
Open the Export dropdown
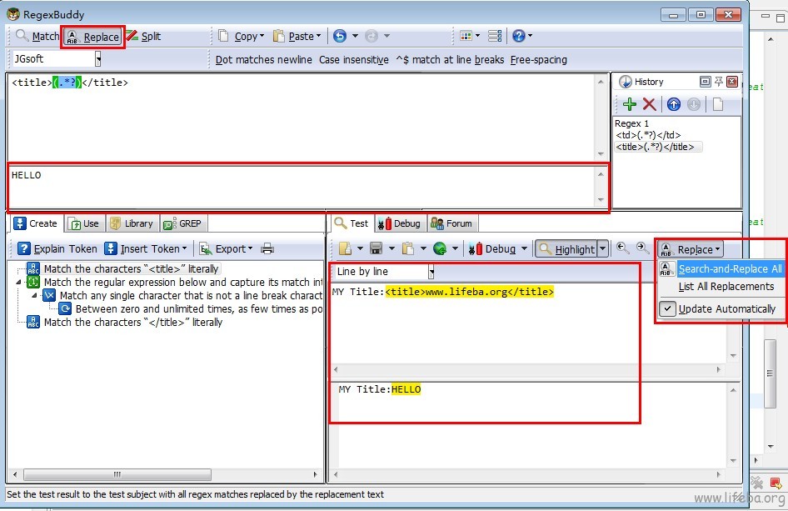tap(226, 249)
